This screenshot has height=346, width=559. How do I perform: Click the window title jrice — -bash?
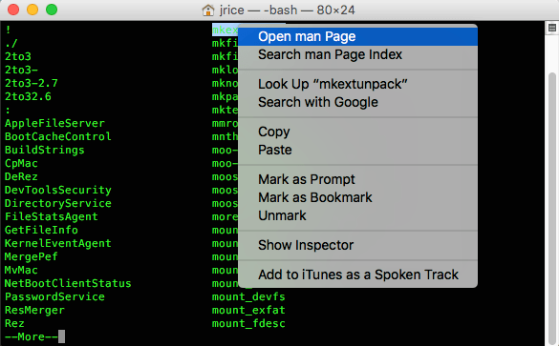click(x=258, y=10)
